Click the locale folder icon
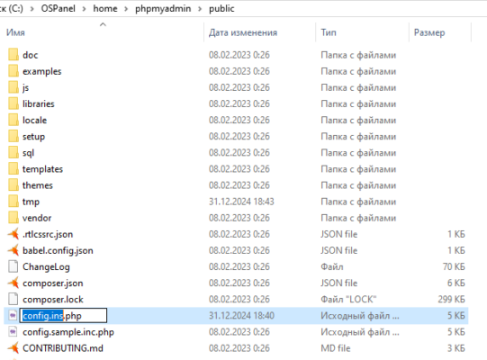 pos(14,121)
